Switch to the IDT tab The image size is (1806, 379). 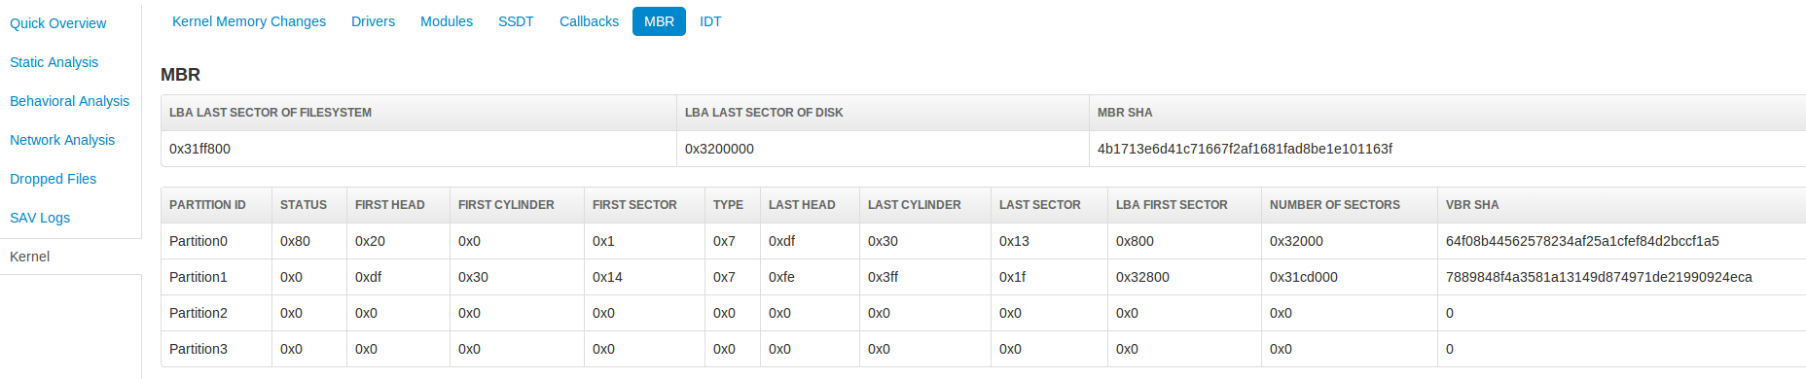(x=710, y=21)
